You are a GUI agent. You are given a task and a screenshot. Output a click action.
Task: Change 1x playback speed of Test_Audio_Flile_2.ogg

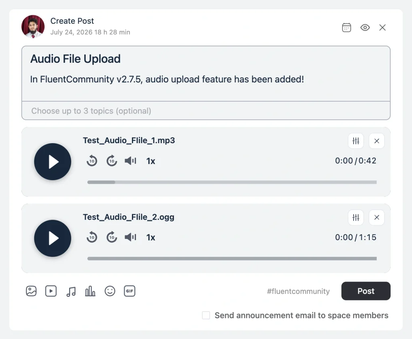[150, 237]
